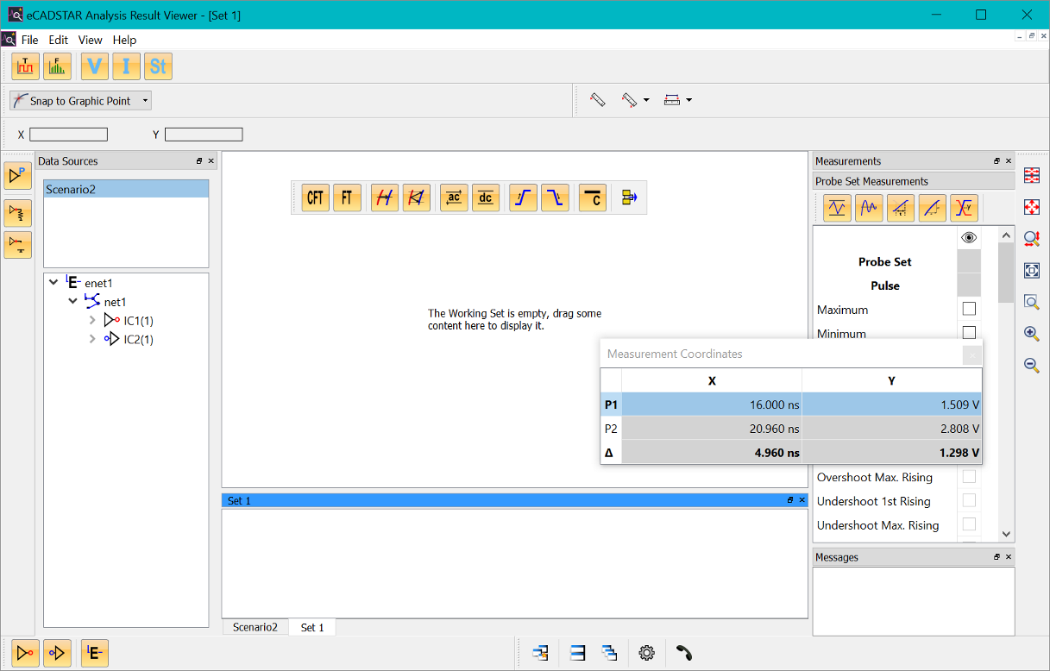Expand the IC1(1) tree node

tap(92, 321)
